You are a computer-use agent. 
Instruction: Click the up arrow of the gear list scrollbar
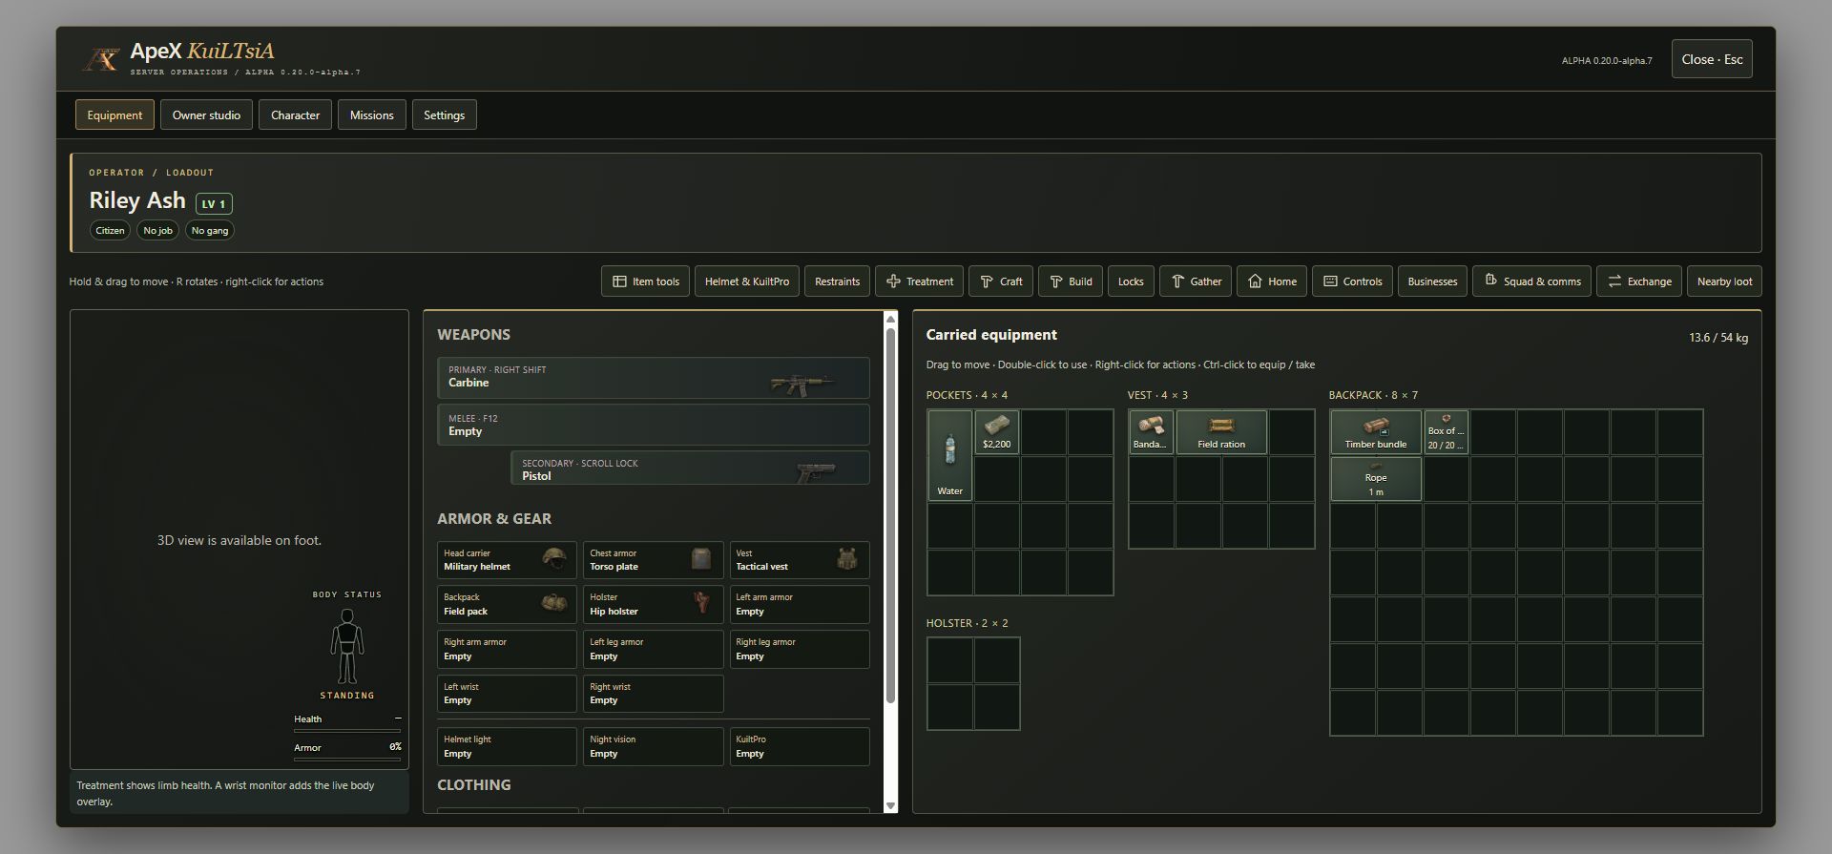tap(891, 318)
